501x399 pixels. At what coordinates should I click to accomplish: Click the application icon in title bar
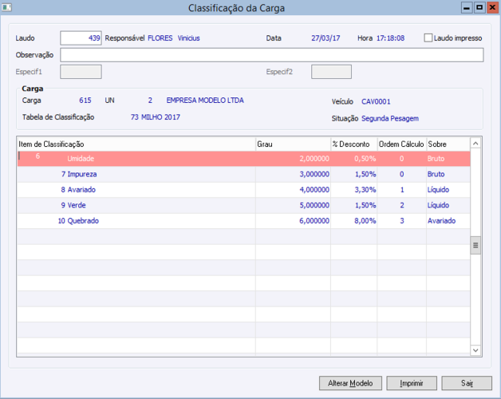pos(6,7)
